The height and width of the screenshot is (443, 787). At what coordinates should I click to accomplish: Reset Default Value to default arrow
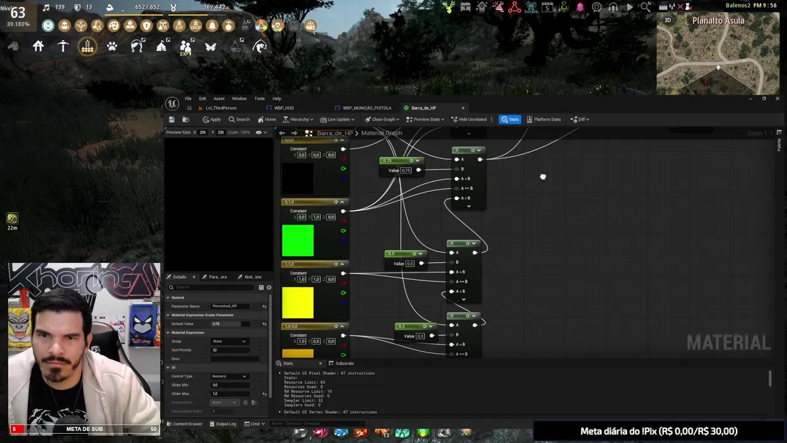tap(264, 324)
